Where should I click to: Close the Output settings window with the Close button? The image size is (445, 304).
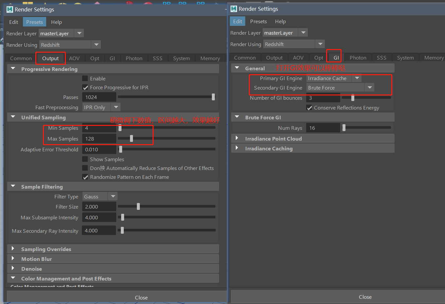(141, 297)
